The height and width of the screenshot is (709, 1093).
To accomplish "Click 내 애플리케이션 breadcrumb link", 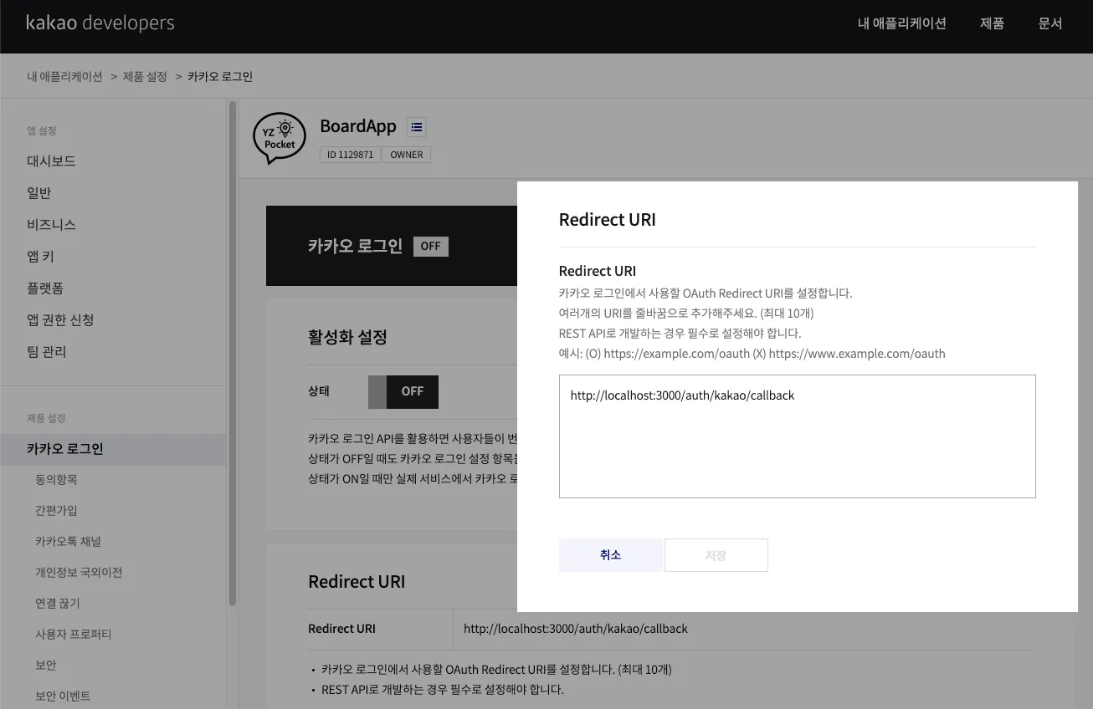I will coord(64,77).
